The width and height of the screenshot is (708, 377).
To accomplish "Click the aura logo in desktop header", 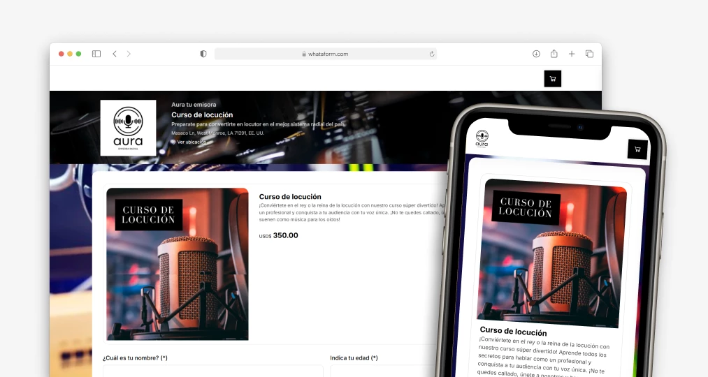I will (x=128, y=128).
